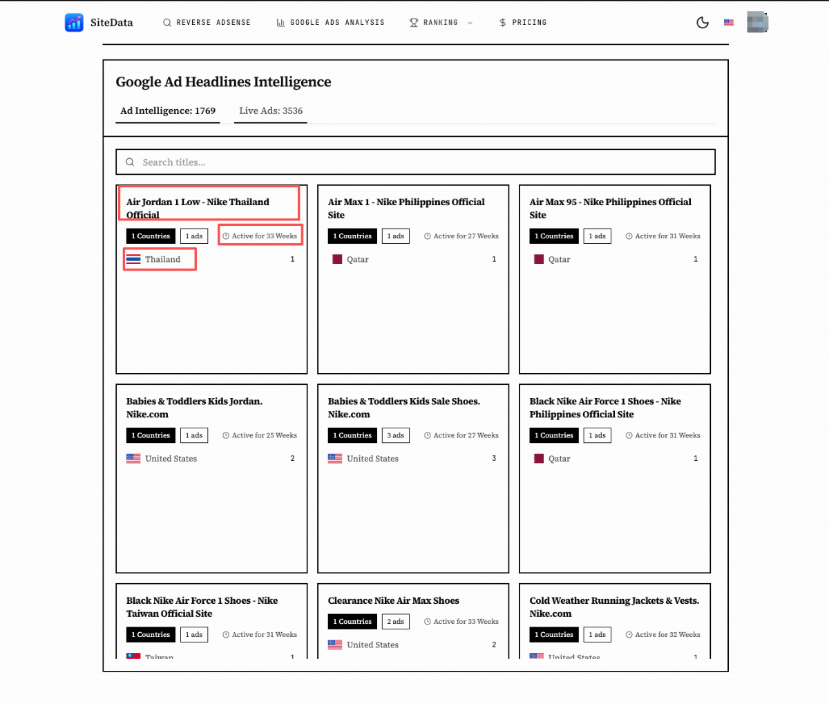Screen dimensions: 829x704
Task: Click clock icon beside Active for 33 Weeks, Air Jordan
Action: point(226,236)
